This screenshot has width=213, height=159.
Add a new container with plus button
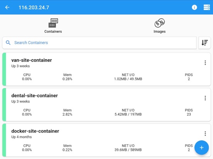(x=201, y=147)
